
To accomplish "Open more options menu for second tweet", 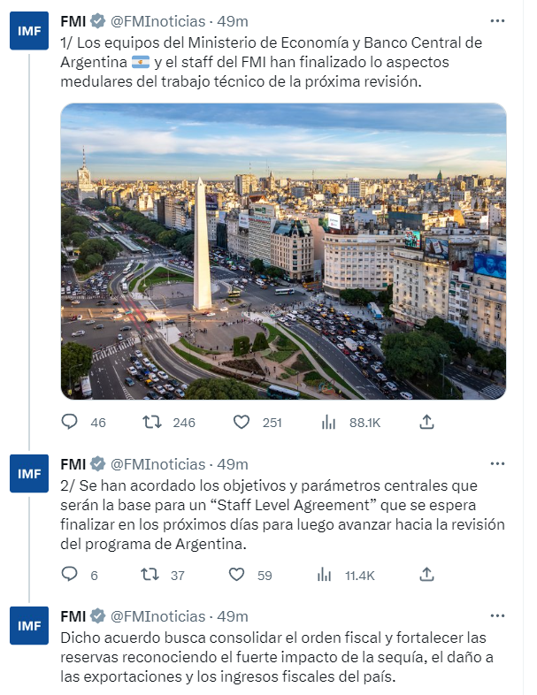I will [497, 463].
